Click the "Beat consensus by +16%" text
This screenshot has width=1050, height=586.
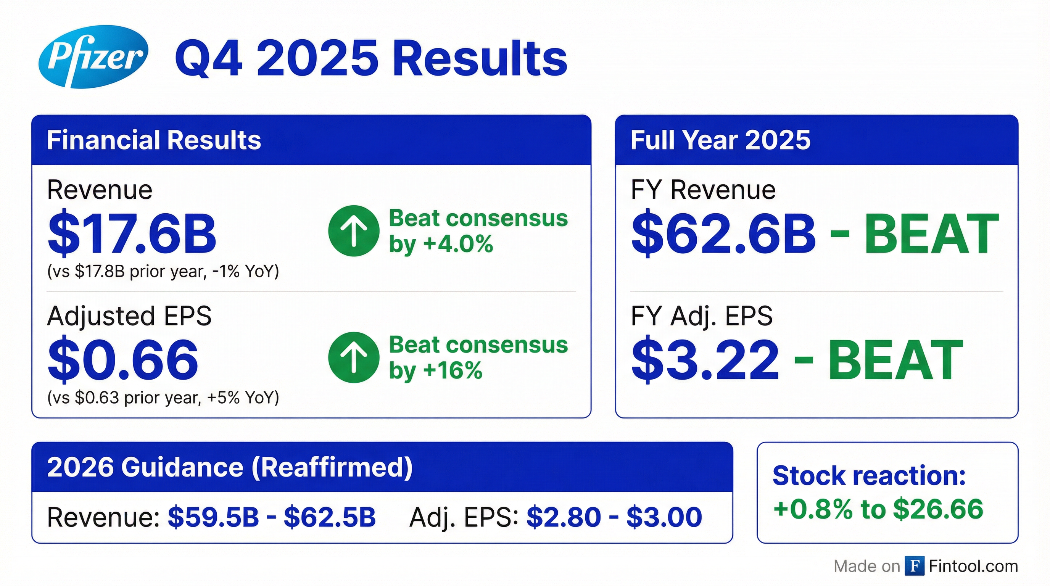(478, 357)
